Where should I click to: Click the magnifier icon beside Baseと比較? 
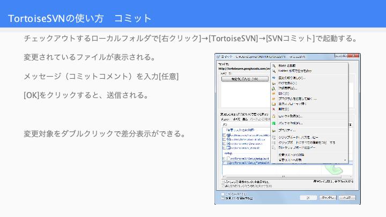click(x=274, y=66)
